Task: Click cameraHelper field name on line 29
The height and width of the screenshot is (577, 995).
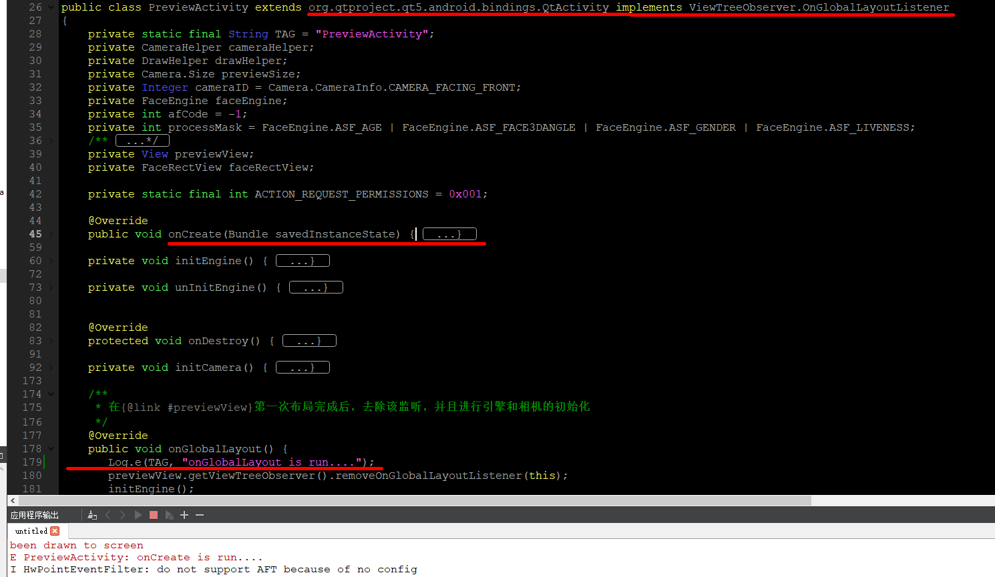Action: click(268, 47)
